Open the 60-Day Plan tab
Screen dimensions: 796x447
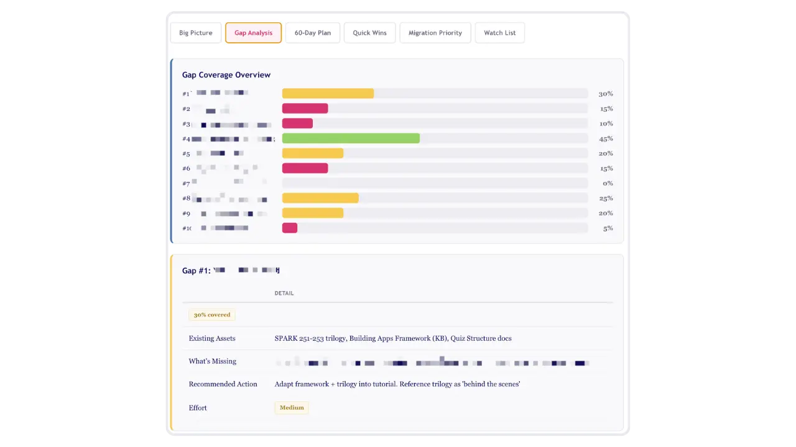312,32
